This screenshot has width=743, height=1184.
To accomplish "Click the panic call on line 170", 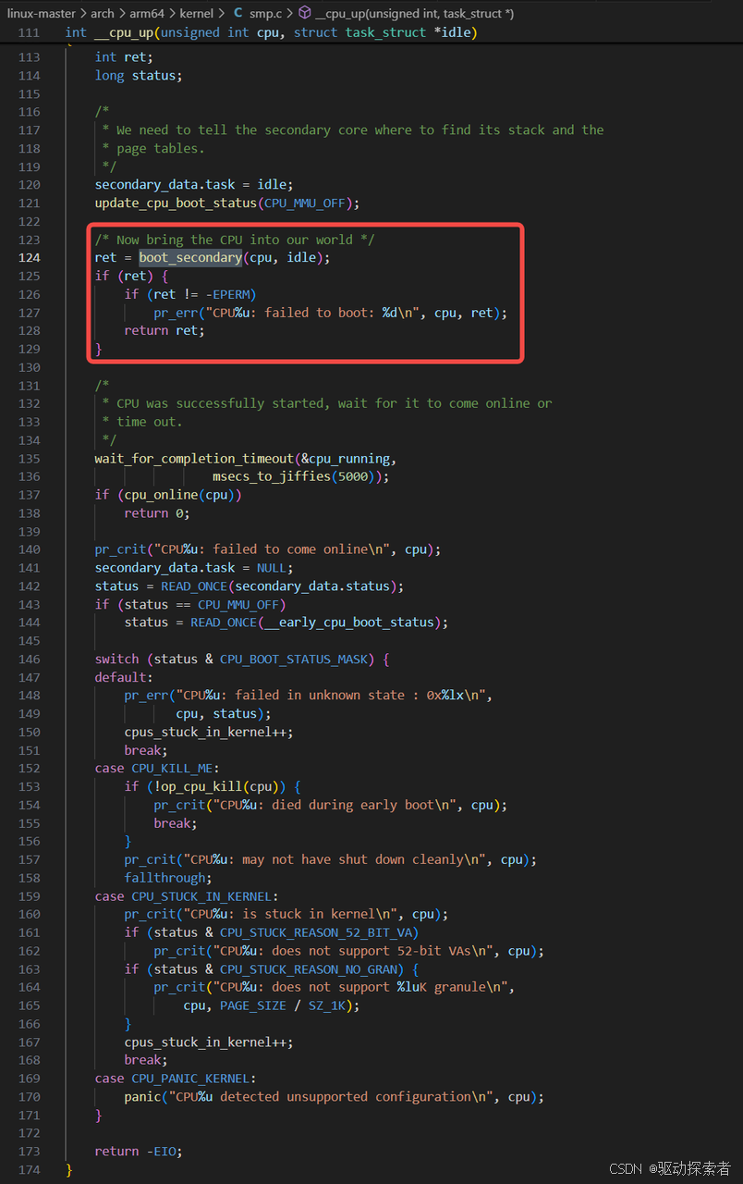I will pyautogui.click(x=142, y=1096).
